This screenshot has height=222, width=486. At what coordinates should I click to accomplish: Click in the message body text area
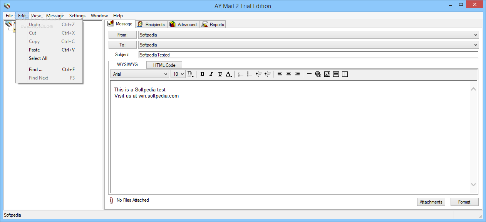pyautogui.click(x=290, y=137)
